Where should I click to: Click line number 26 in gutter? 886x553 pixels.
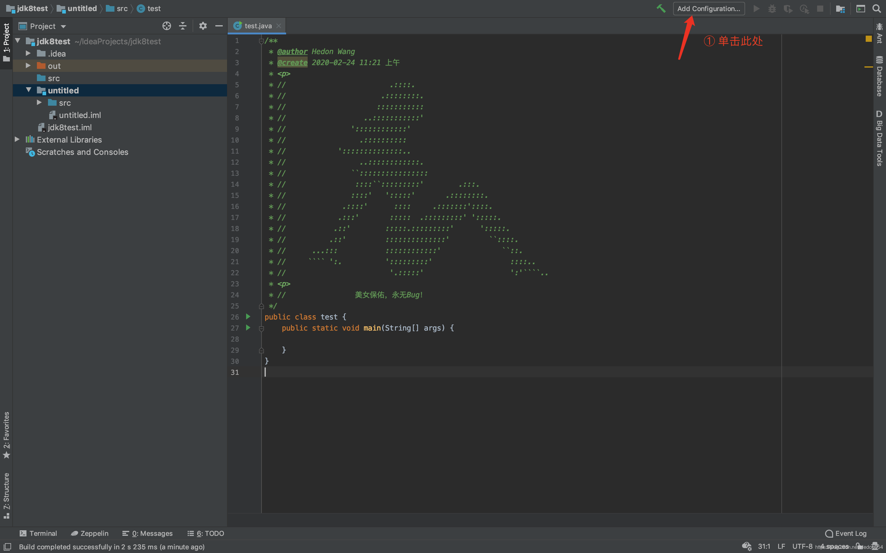tap(235, 317)
